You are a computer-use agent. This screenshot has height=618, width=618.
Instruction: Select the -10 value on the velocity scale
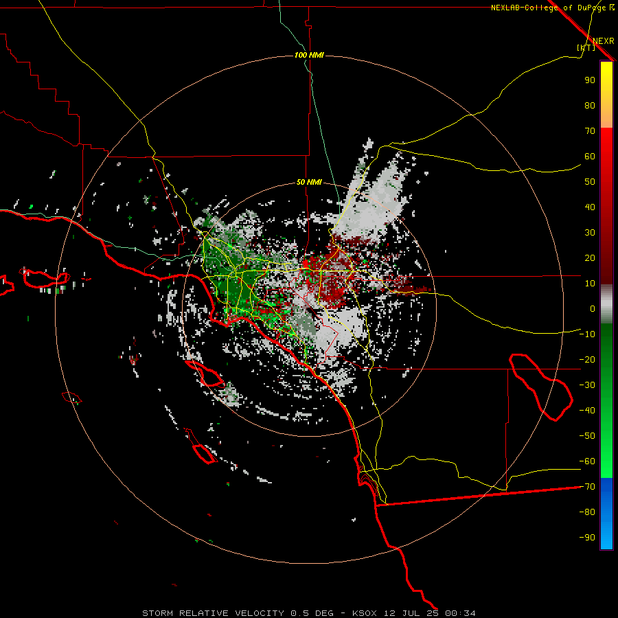587,334
